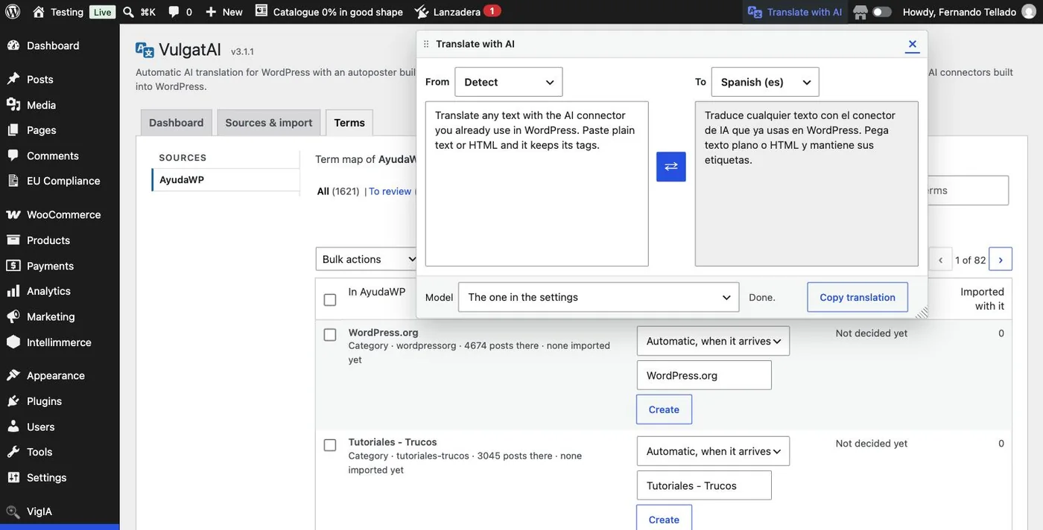Close the Translate with AI panel
This screenshot has width=1043, height=530.
(912, 44)
